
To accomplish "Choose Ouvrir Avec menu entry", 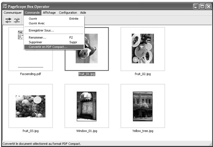I will coord(54,23).
